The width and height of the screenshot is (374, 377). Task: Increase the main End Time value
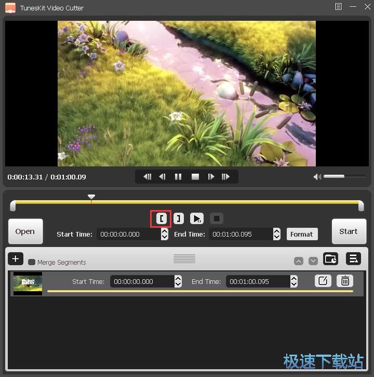pyautogui.click(x=277, y=231)
